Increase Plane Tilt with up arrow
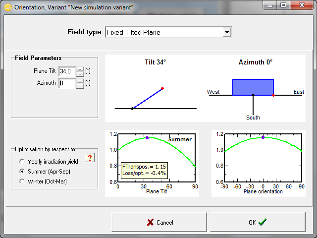The width and height of the screenshot is (317, 238). (80, 69)
